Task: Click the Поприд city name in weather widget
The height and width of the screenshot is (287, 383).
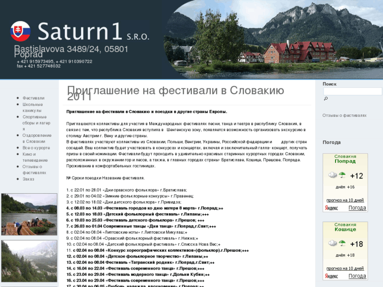Action: click(345, 161)
